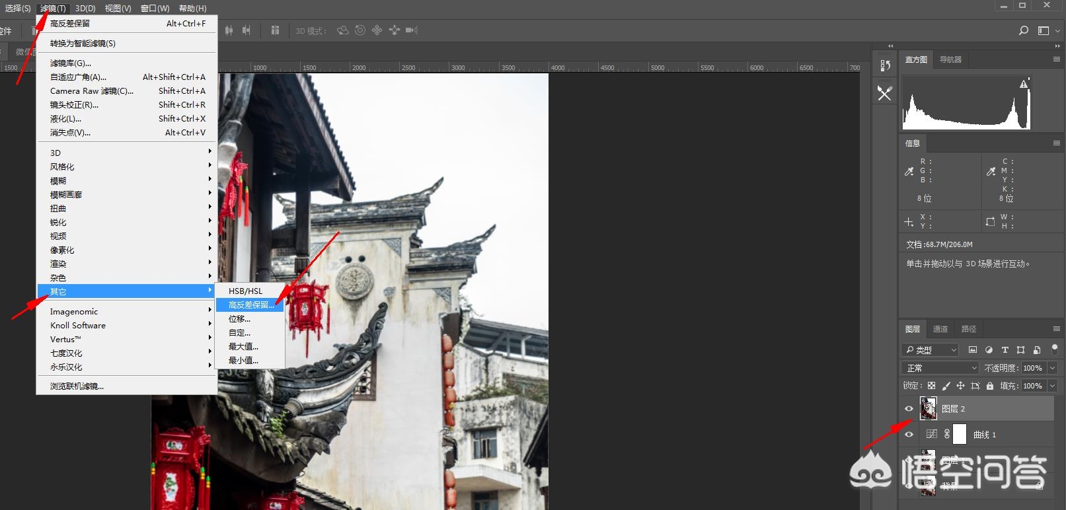Click the 曲线 1 white layer mask thumbnail
Image resolution: width=1066 pixels, height=510 pixels.
click(959, 434)
